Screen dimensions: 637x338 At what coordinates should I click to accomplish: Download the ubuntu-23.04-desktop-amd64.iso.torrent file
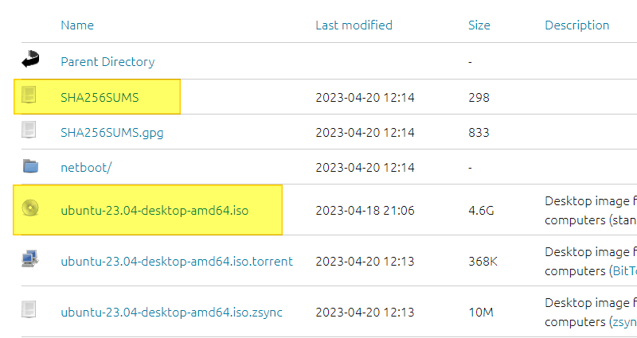point(177,261)
